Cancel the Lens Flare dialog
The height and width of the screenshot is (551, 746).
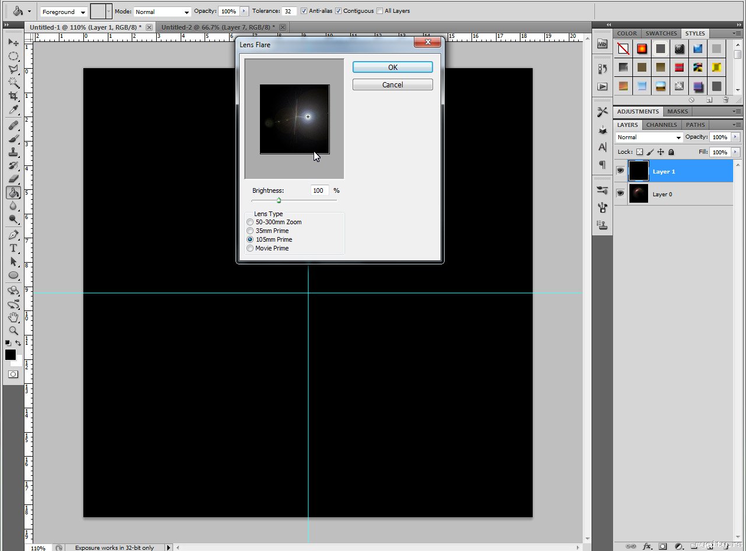point(392,84)
